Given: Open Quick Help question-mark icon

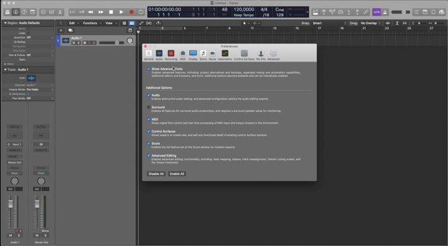Looking at the screenshot, I should pos(24,12).
